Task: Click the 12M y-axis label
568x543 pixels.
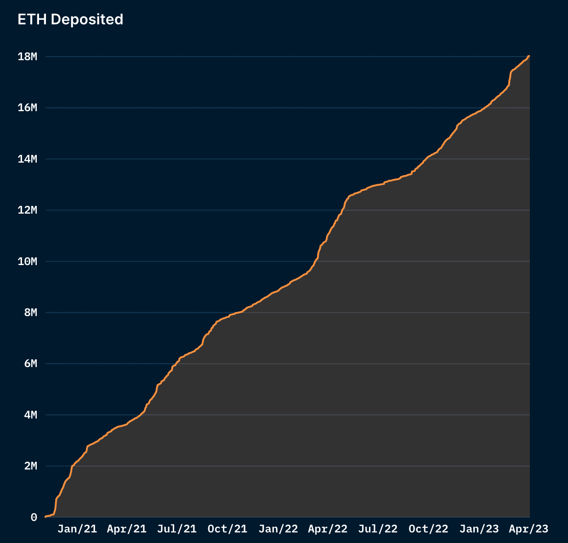Action: point(27,210)
